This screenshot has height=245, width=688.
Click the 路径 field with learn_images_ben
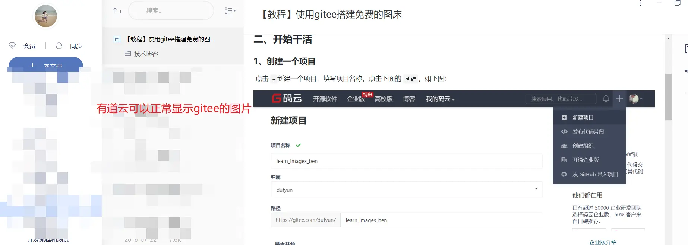pos(441,220)
